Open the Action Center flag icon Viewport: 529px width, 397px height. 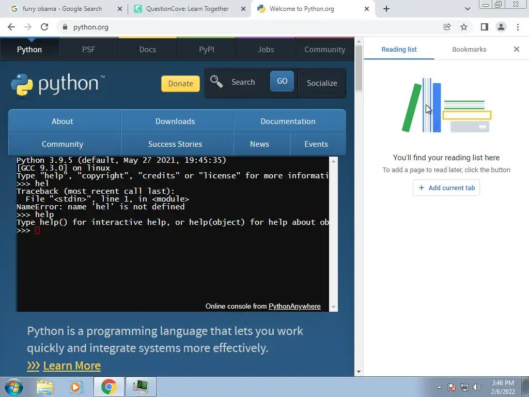tap(452, 387)
